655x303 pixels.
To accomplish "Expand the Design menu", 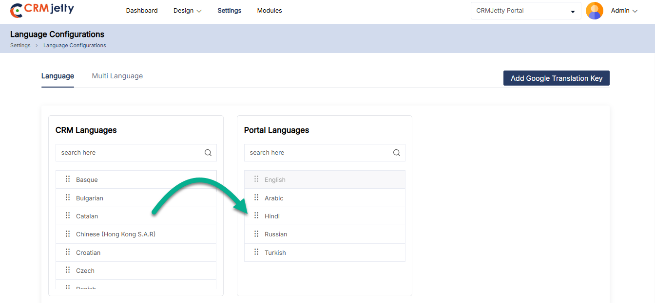I will tap(187, 11).
